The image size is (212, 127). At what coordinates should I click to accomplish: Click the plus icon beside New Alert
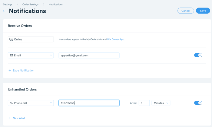point(10,118)
